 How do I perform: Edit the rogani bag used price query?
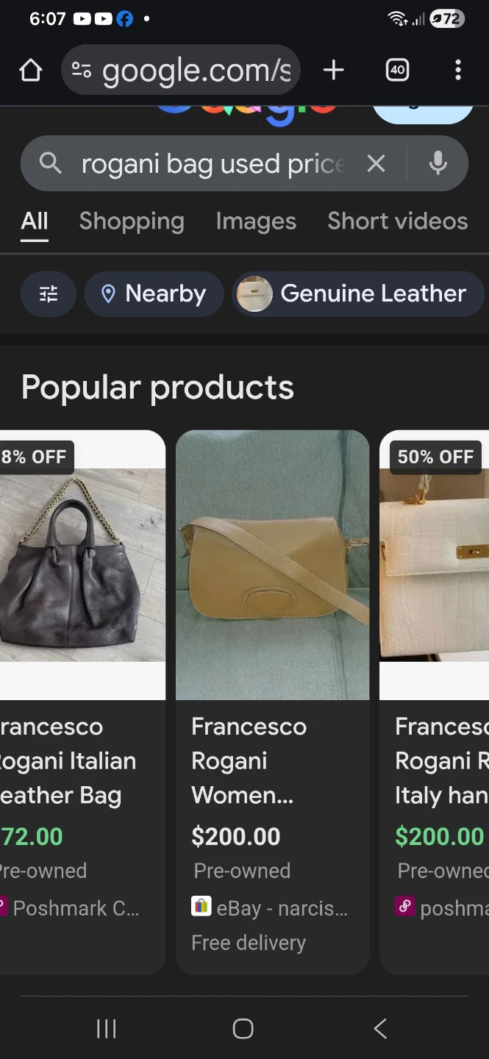(213, 164)
